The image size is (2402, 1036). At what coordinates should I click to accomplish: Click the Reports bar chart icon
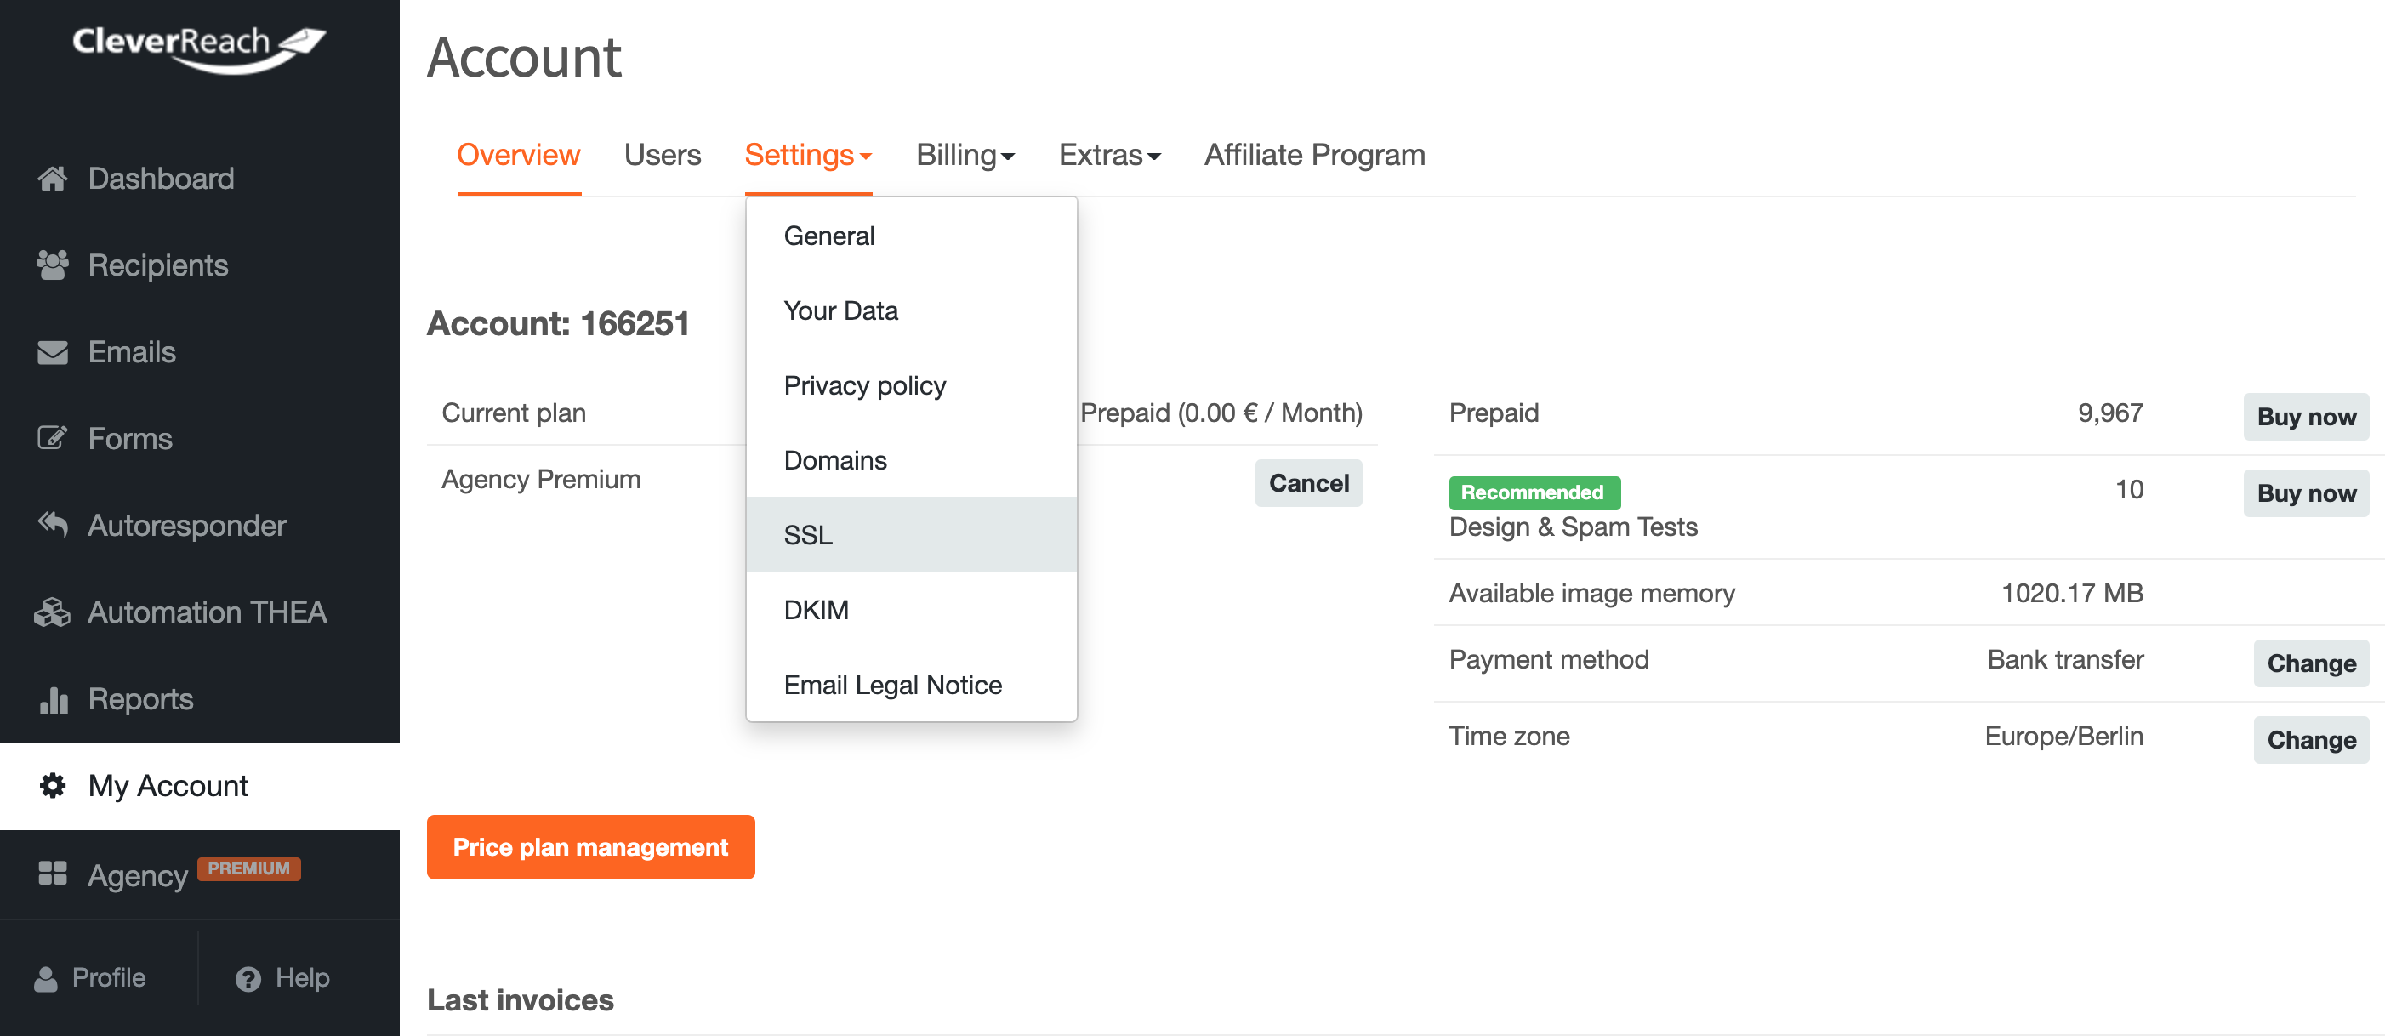pyautogui.click(x=53, y=699)
